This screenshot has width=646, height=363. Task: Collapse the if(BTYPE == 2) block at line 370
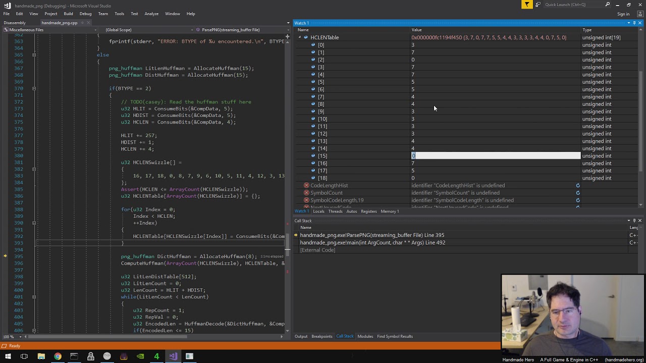(34, 89)
